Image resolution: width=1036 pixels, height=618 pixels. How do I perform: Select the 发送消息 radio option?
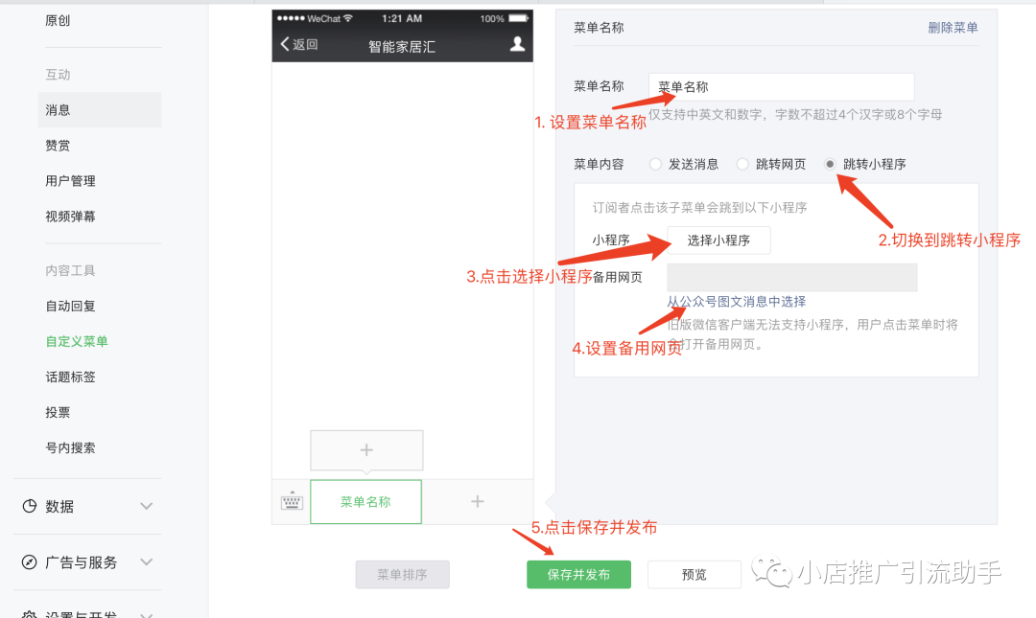(x=655, y=165)
